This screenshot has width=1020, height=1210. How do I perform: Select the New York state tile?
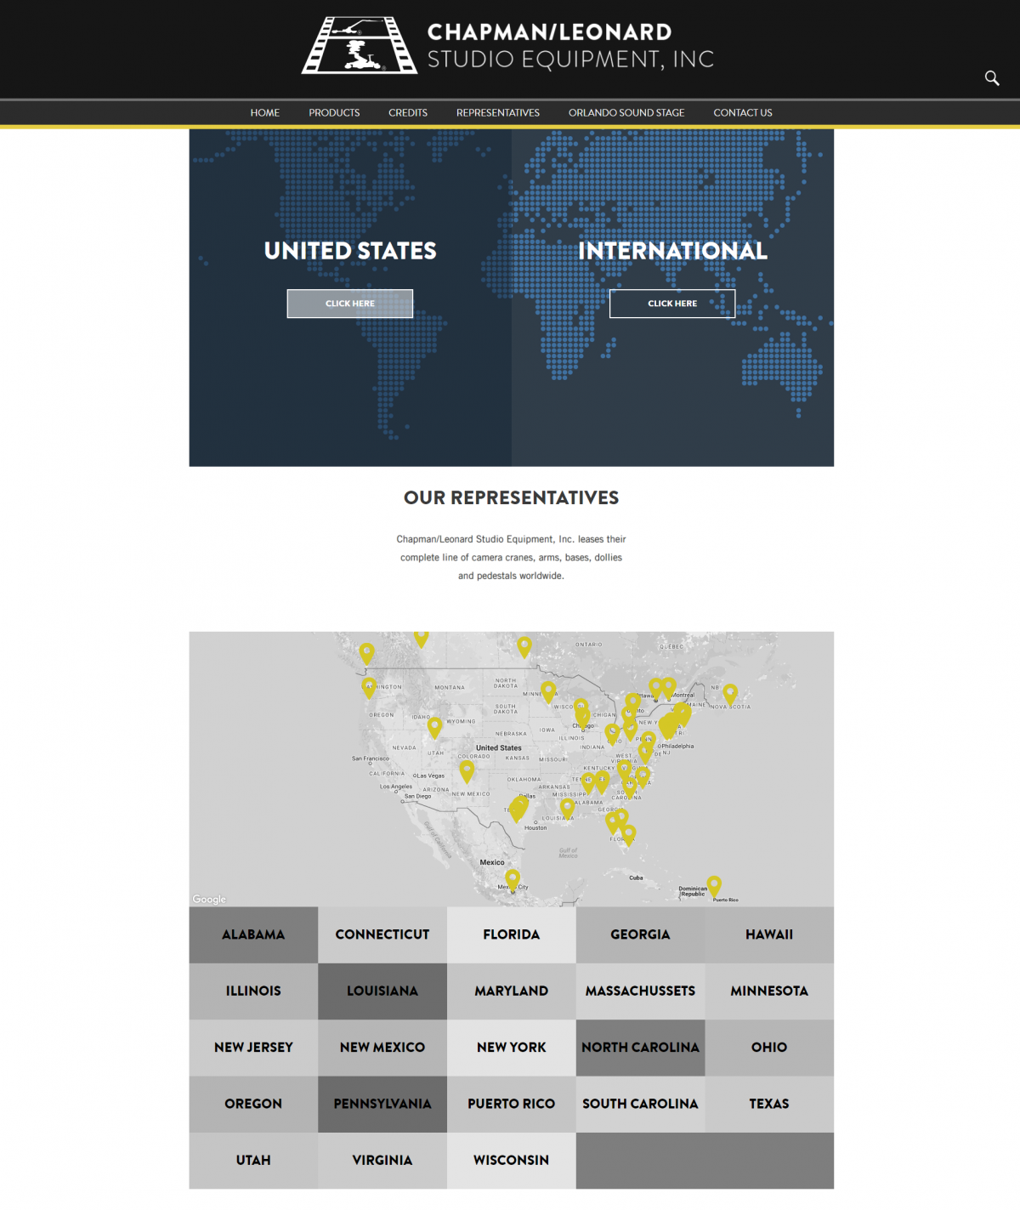pos(512,1048)
